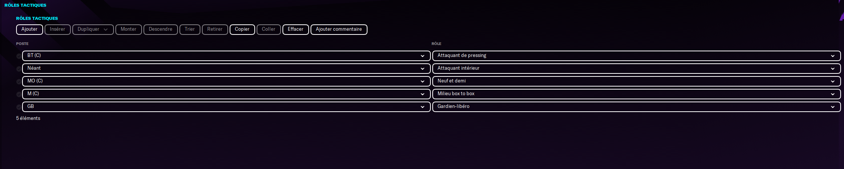This screenshot has width=844, height=169.
Task: Open the Néant position dropdown
Action: pos(226,69)
